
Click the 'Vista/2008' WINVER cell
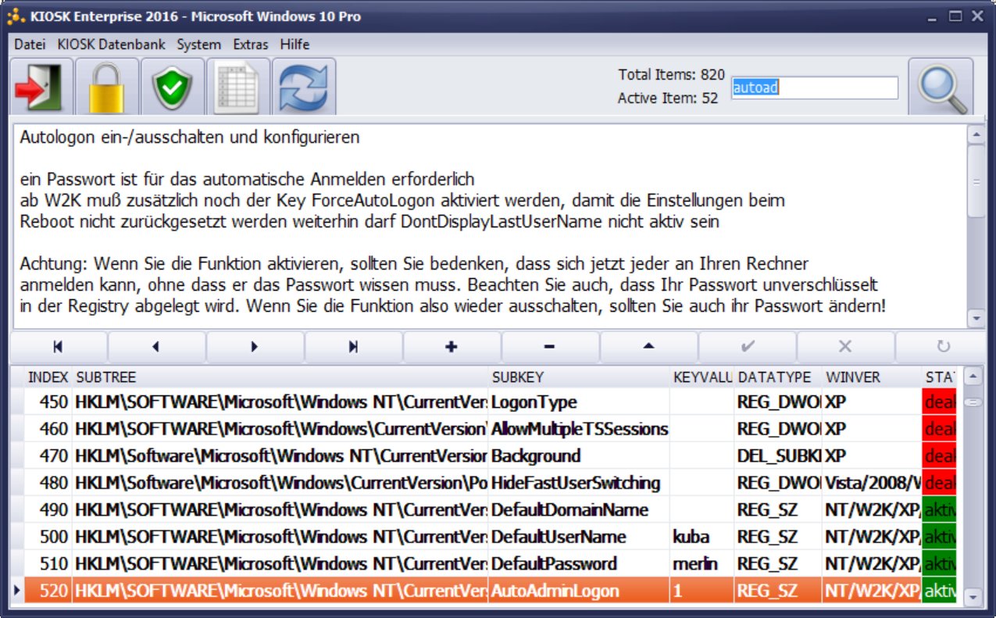873,484
